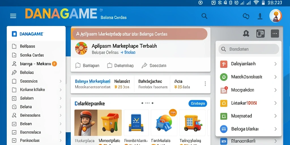290x145 pixels.
Task: Expand the Selalarn sidebar chevron
Action: pos(61,98)
